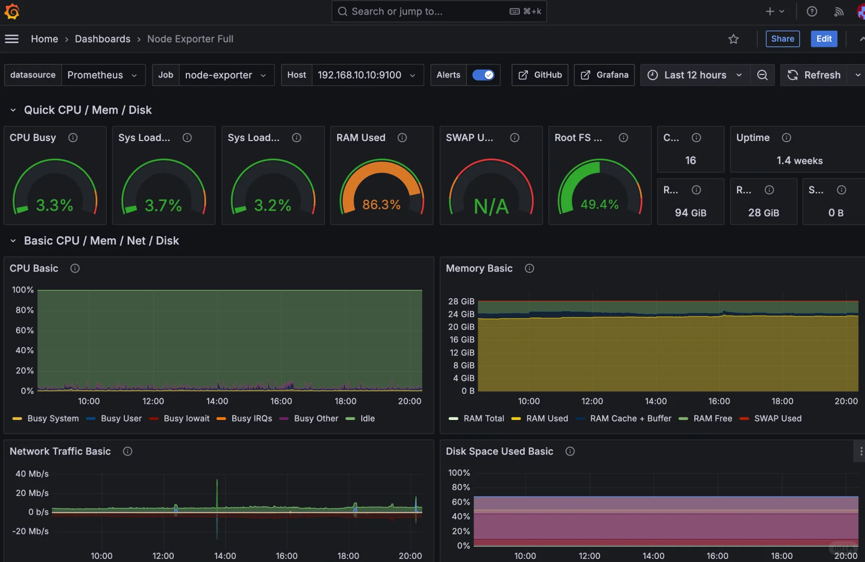This screenshot has width=865, height=562.
Task: Show info icon for Memory Basic panel
Action: pyautogui.click(x=529, y=268)
